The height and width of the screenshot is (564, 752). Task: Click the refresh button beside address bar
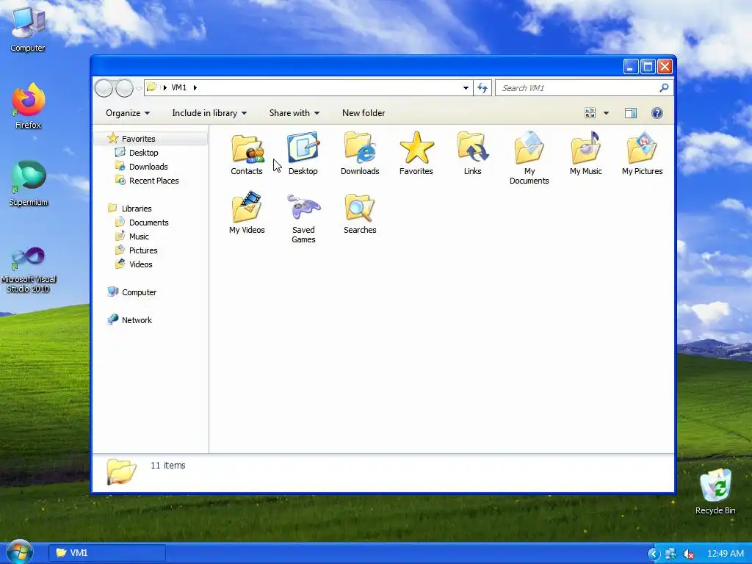(482, 88)
